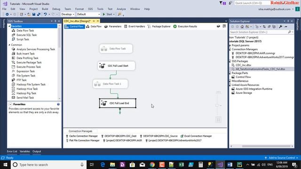Click the Favorites info help icon
The image size is (301, 169).
tap(58, 104)
